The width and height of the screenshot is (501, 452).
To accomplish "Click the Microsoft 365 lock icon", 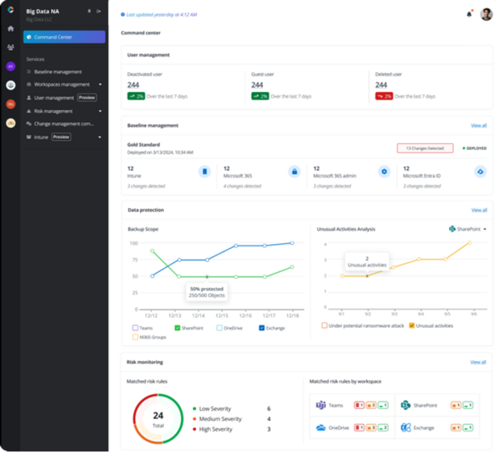I will [x=294, y=172].
